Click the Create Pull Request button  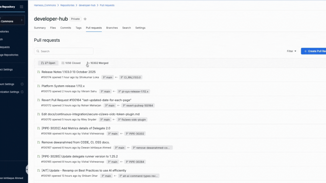tap(314, 51)
